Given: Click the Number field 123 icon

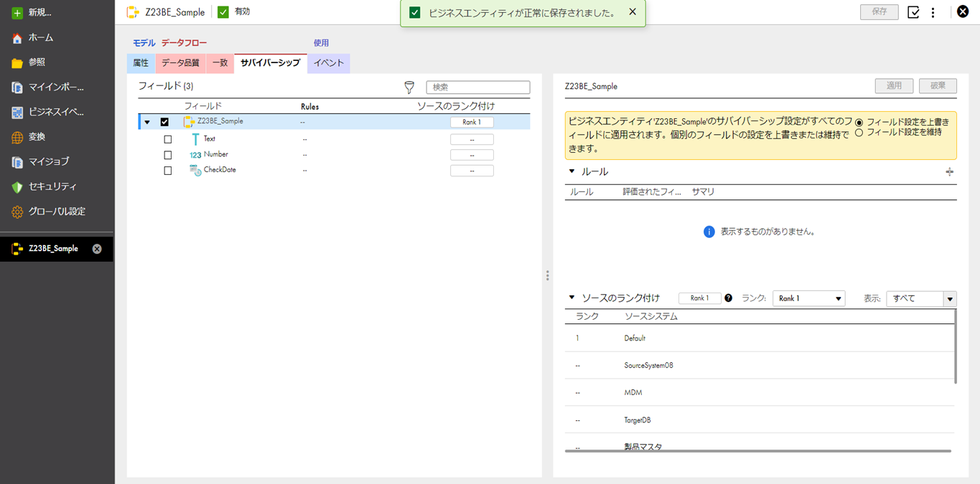Looking at the screenshot, I should tap(195, 155).
